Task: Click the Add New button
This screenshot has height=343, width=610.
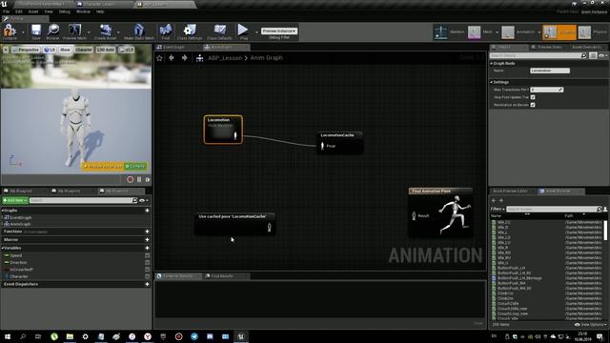Action: pos(15,200)
